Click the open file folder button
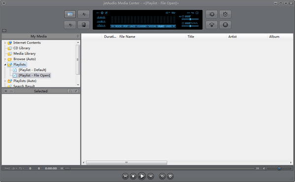 coord(162,177)
